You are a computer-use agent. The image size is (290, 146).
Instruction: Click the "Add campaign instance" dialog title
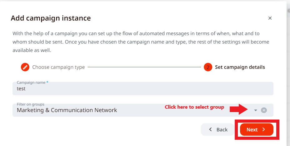pyautogui.click(x=51, y=18)
